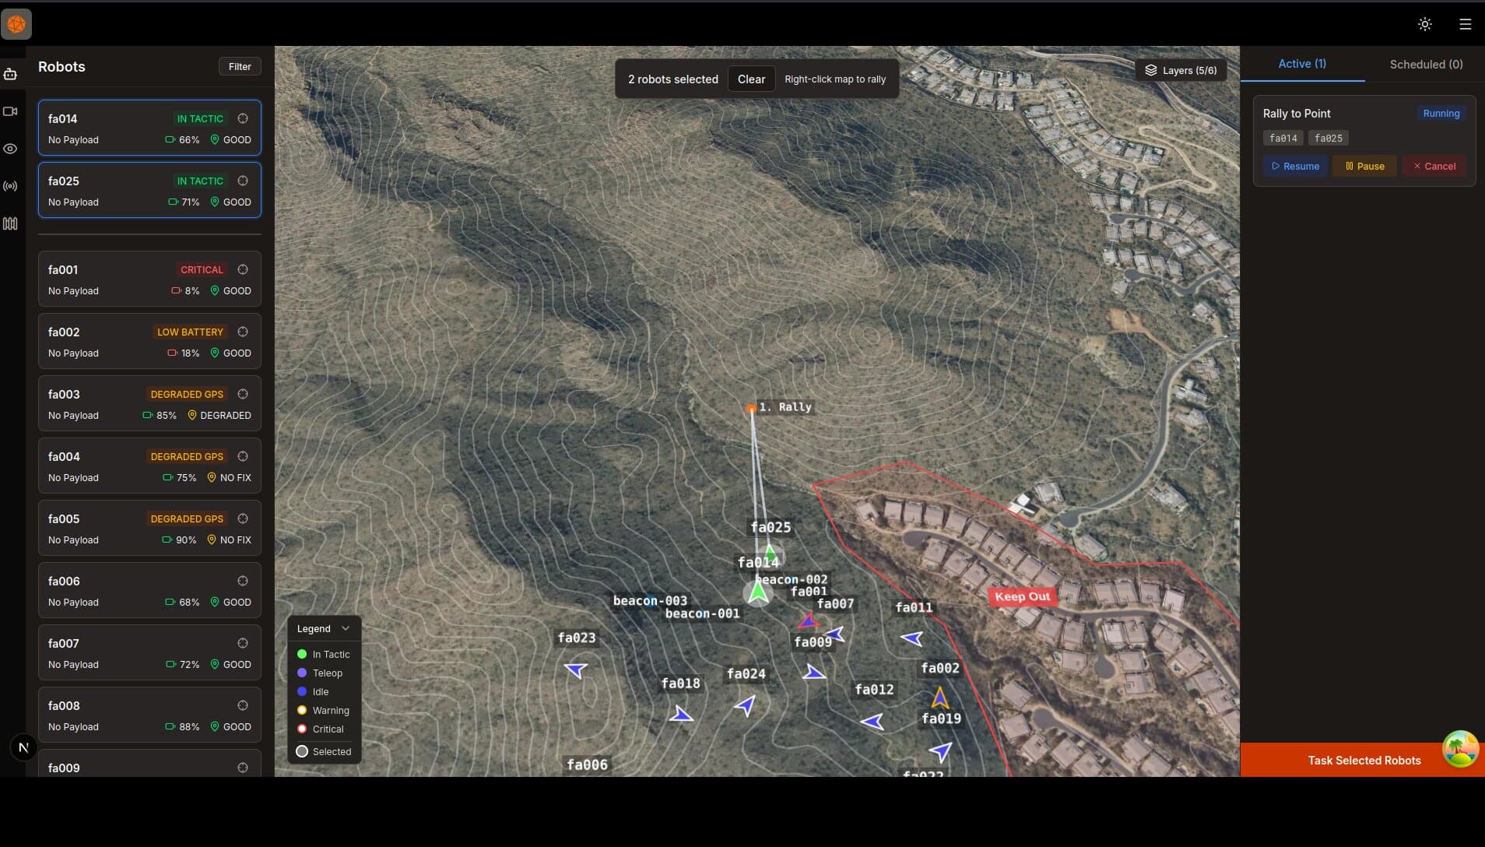This screenshot has height=847, width=1485.
Task: Switch to the Scheduled (0) tab
Action: click(1425, 64)
